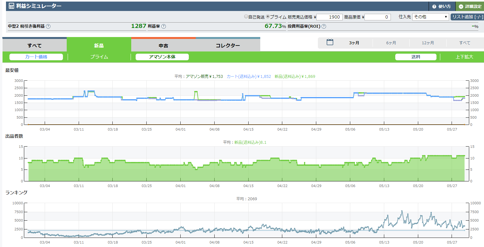Screen dimensions: 484x247
Task: Click help icon next to 利益率
Action: [164, 26]
